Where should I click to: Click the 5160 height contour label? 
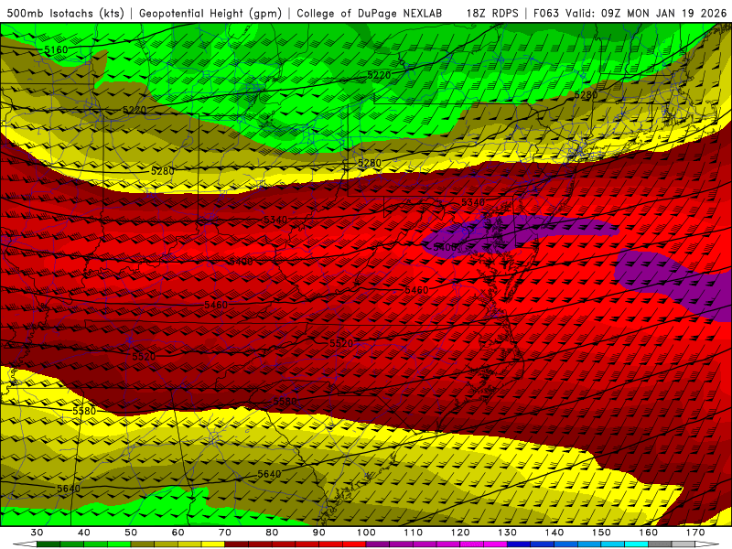56,49
